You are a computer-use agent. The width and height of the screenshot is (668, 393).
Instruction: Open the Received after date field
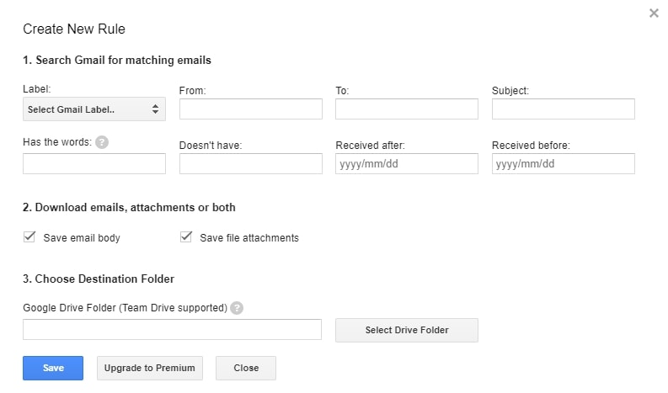tap(407, 163)
